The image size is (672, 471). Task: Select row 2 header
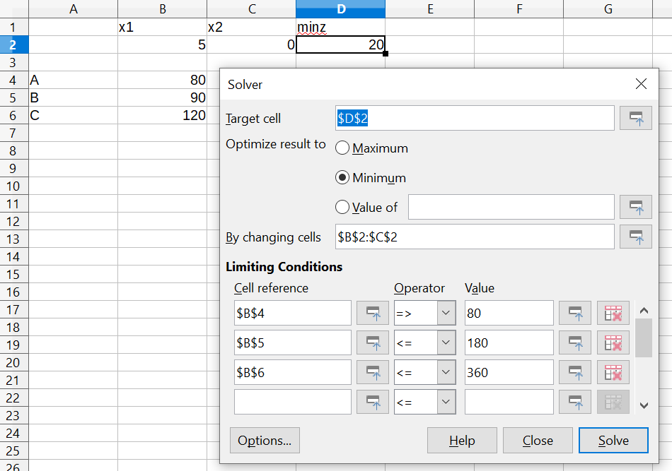tap(14, 44)
